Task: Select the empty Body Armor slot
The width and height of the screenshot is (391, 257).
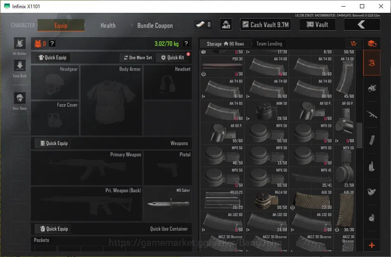Action: (x=112, y=100)
